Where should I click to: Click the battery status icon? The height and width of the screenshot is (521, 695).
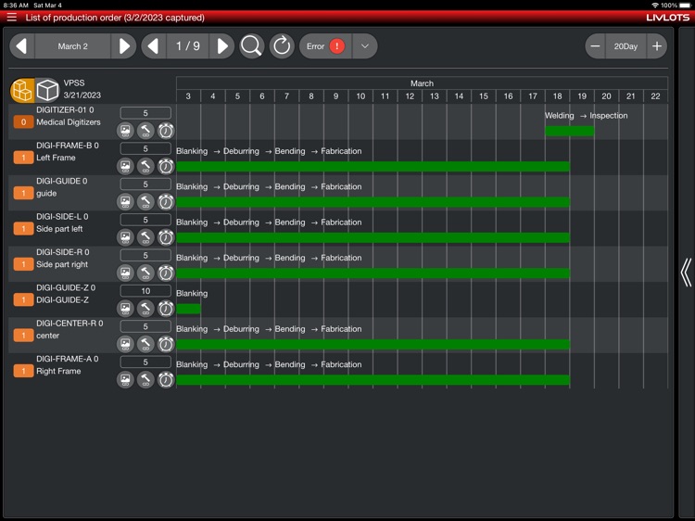tap(685, 5)
